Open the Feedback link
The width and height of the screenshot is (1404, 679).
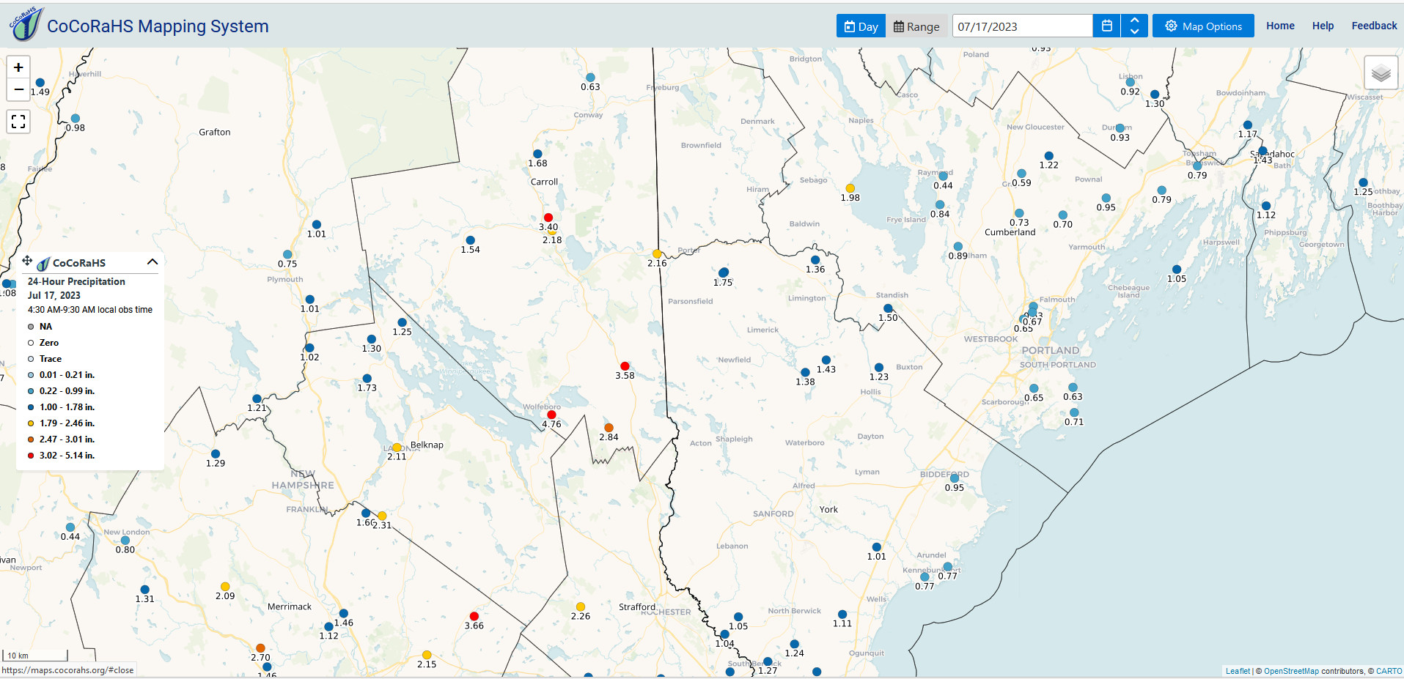(1374, 26)
